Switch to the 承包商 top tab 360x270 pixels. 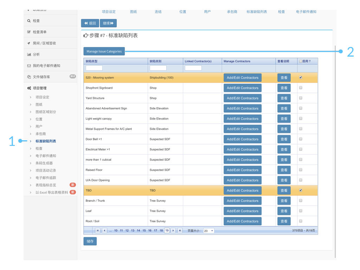tap(232, 12)
